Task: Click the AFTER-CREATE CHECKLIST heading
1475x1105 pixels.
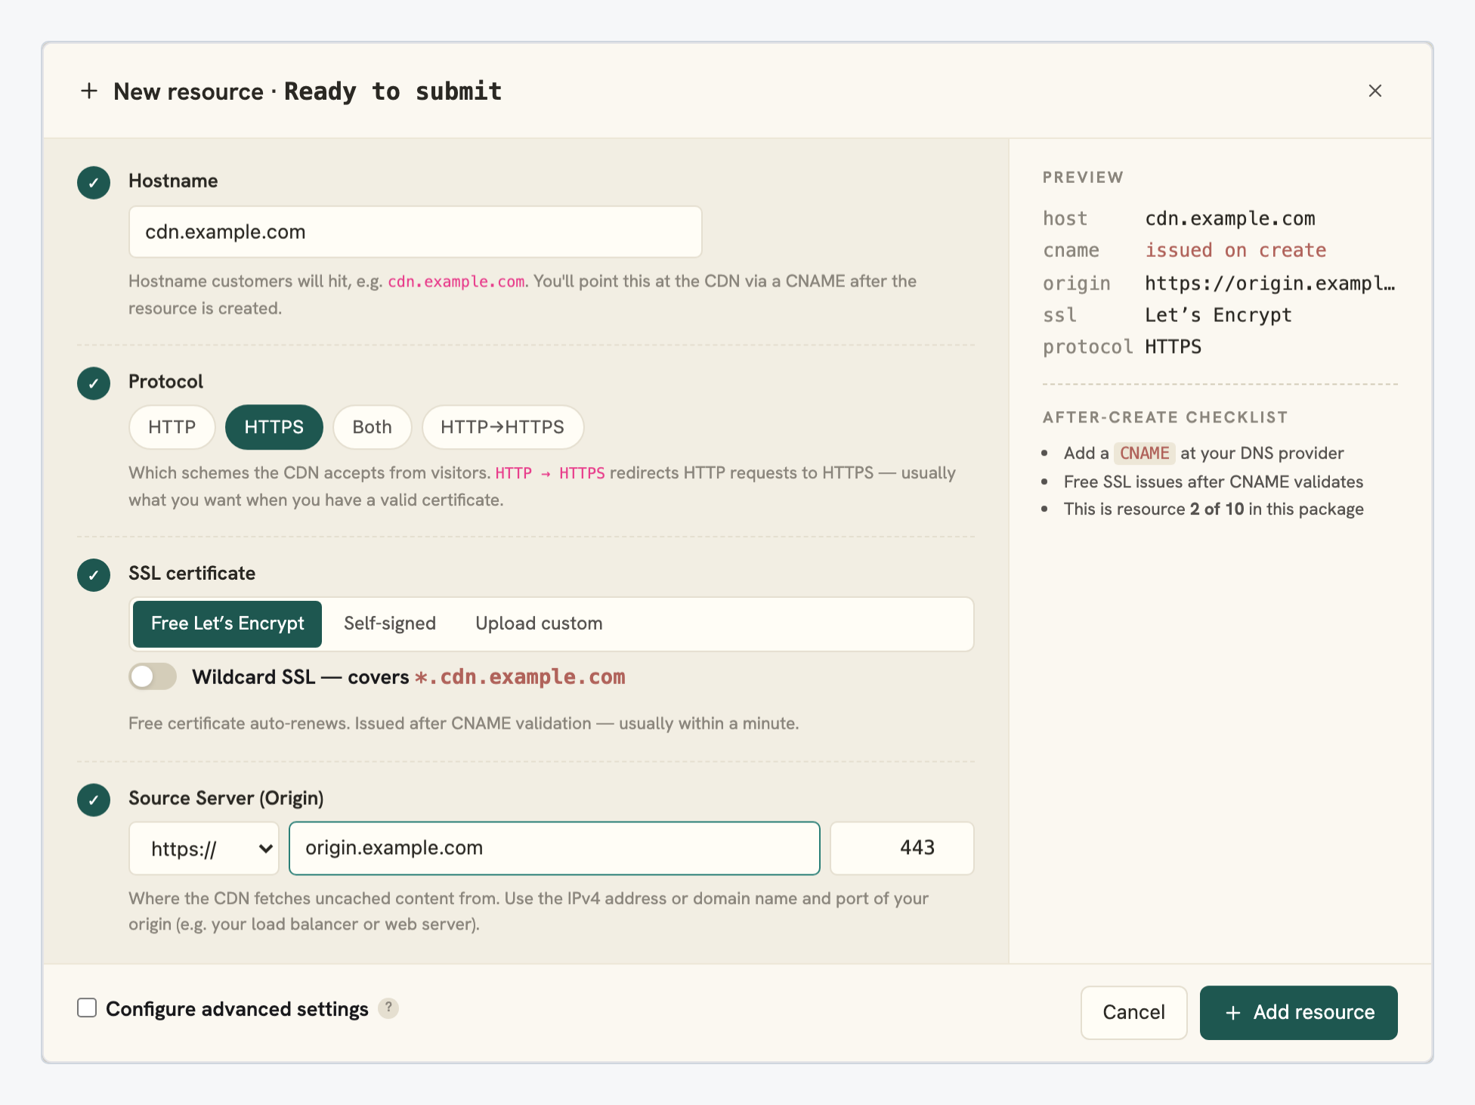Action: point(1165,417)
